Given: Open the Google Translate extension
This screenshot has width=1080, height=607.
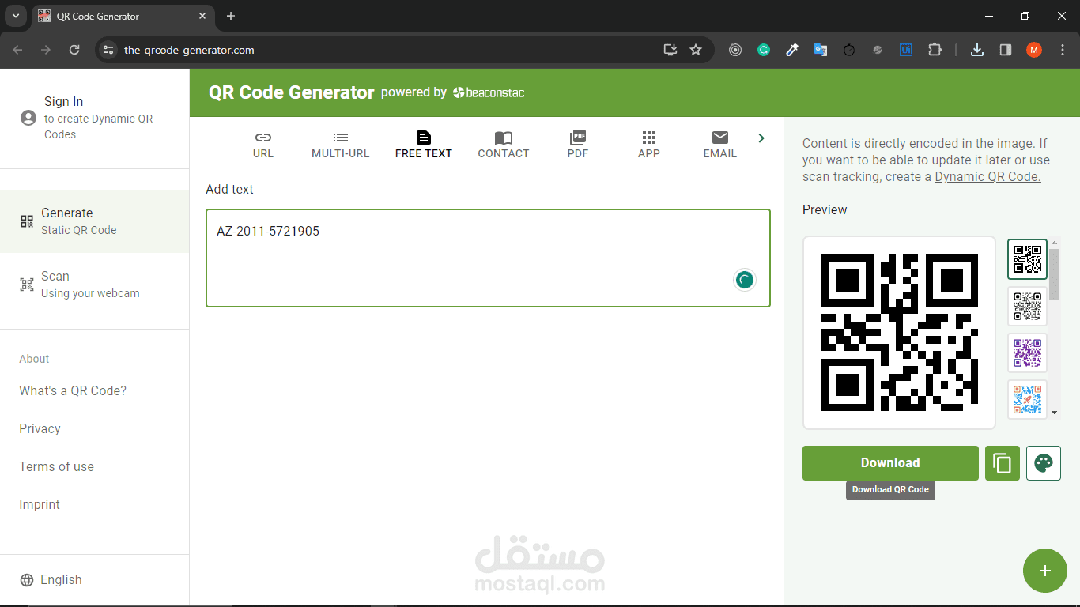Looking at the screenshot, I should pos(821,50).
